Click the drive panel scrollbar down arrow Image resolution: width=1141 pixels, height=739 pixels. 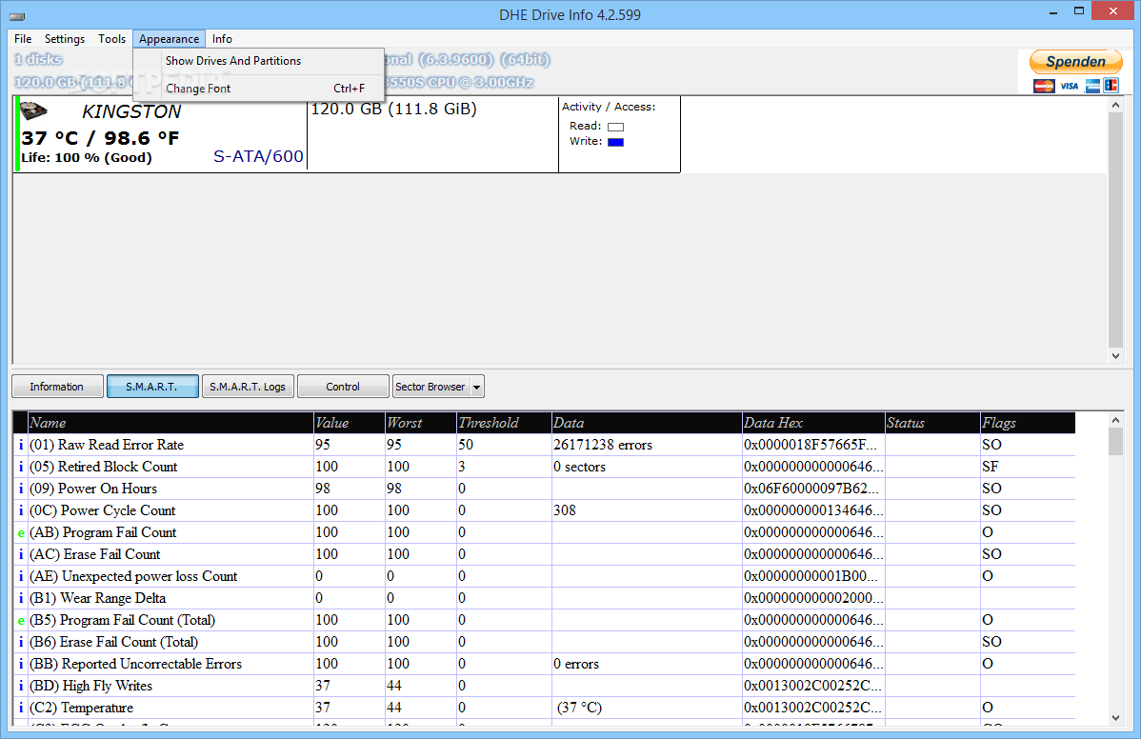click(x=1115, y=355)
